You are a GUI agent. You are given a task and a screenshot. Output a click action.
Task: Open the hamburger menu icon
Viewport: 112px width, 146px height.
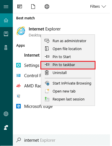(6, 7)
